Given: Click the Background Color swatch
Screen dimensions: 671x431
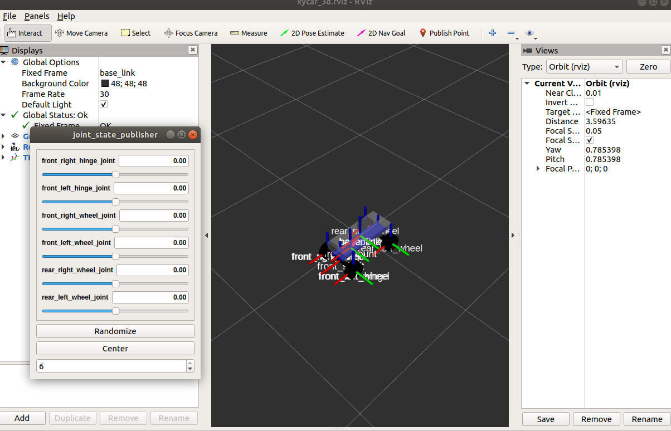Looking at the screenshot, I should 105,84.
